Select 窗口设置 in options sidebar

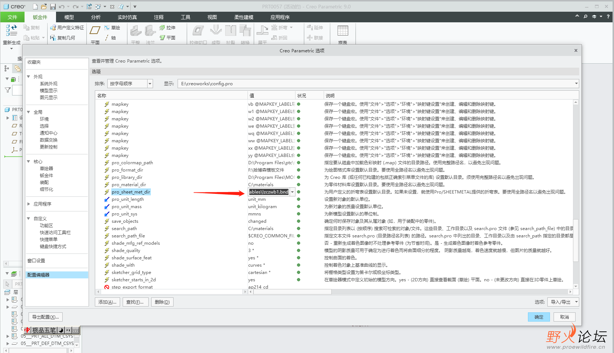(36, 261)
